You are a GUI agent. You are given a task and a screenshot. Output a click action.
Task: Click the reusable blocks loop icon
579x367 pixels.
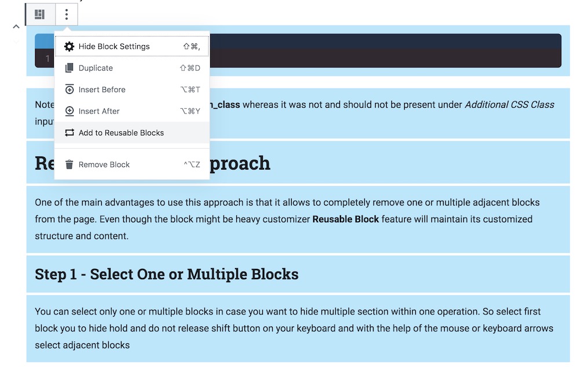coord(69,133)
